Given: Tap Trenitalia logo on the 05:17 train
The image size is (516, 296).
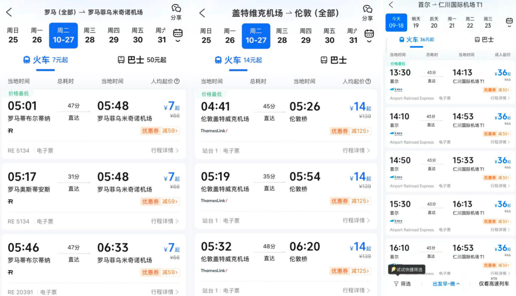Looking at the screenshot, I should click(11, 201).
